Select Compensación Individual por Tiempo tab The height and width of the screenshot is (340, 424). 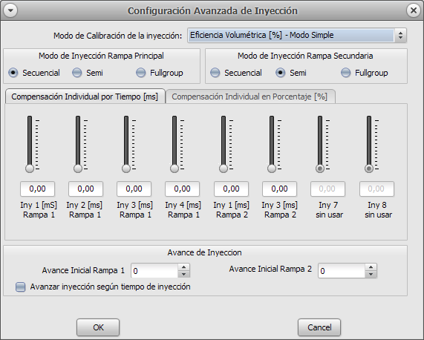tap(85, 97)
